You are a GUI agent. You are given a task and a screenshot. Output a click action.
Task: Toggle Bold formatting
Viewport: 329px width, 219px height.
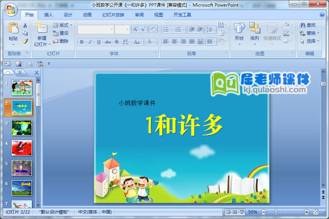(82, 42)
